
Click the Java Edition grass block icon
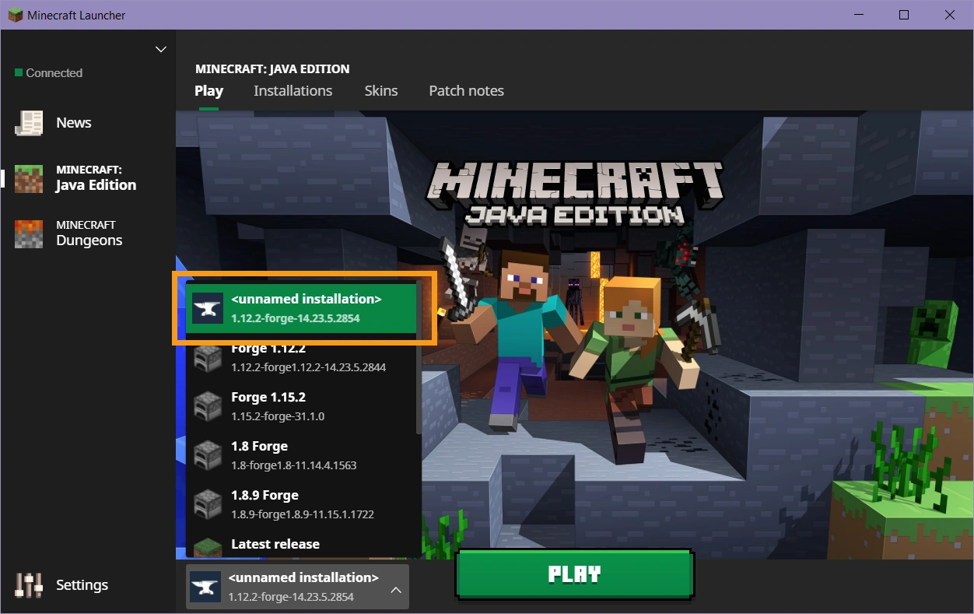(29, 178)
